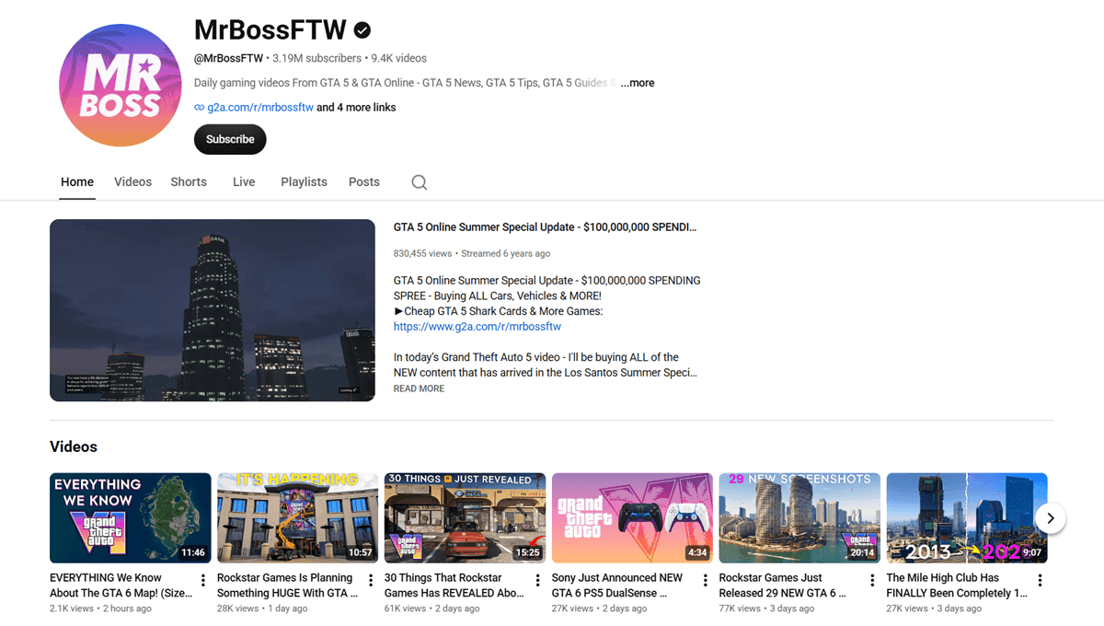
Task: Click the EVERYTHING WE KNOW map thumbnail
Action: [131, 518]
